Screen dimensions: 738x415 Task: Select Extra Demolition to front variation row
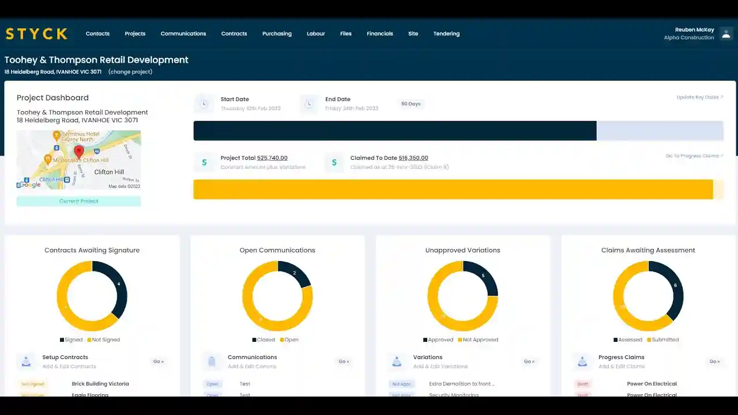coord(462,384)
